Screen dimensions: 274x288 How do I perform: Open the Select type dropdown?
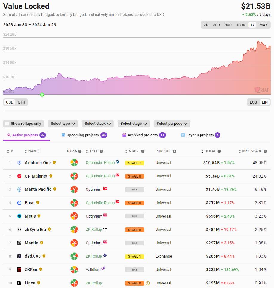(x=63, y=124)
